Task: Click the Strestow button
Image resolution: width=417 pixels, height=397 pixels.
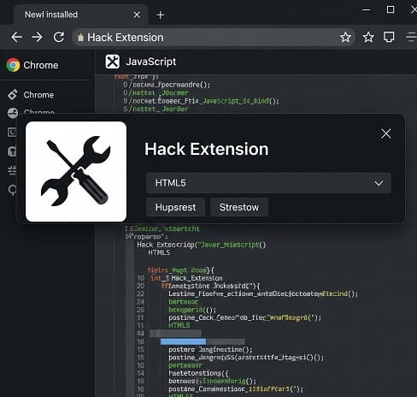Action: pyautogui.click(x=239, y=207)
